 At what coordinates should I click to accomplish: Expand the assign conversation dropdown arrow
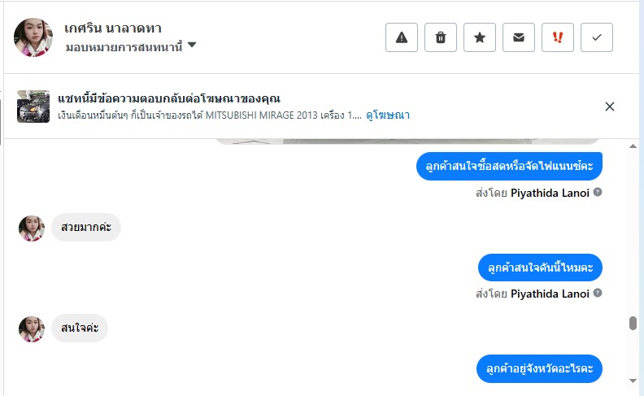pos(192,46)
